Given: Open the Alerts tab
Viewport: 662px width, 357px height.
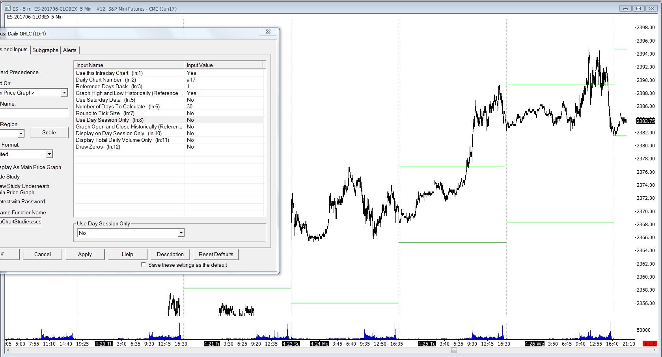Looking at the screenshot, I should [x=70, y=50].
